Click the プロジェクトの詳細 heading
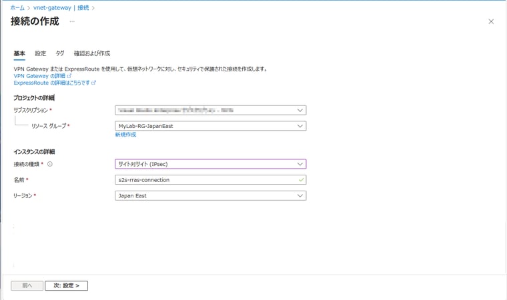 [34, 97]
